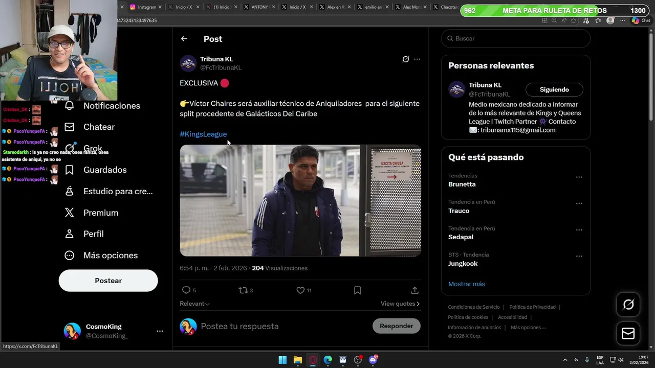Screen dimensions: 655x368
Task: Close the Instagram browser tab
Action: point(160,7)
